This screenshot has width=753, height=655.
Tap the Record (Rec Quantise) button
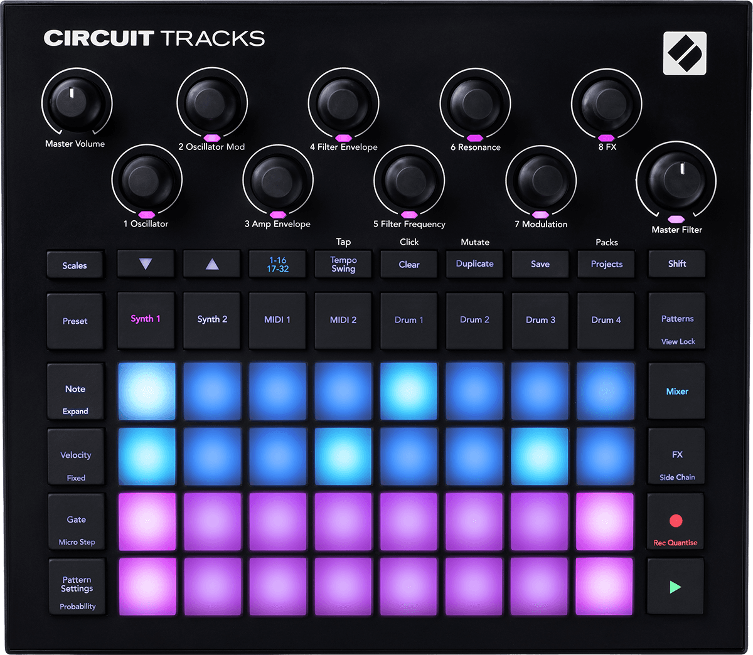pyautogui.click(x=676, y=521)
